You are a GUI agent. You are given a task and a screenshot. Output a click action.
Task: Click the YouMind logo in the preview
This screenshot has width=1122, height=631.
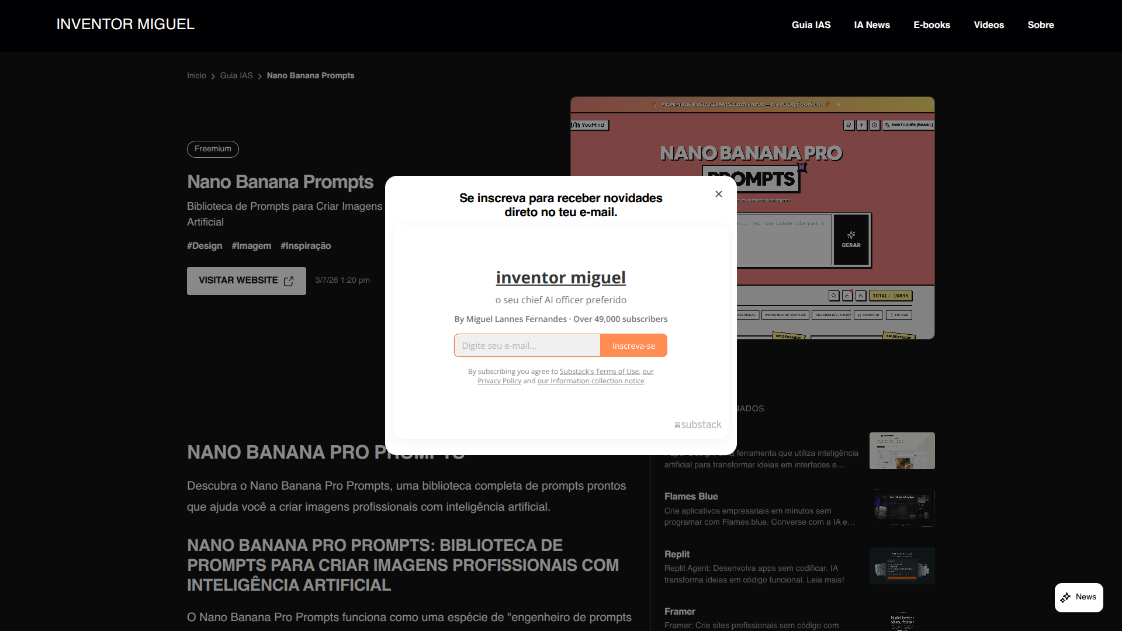[589, 125]
